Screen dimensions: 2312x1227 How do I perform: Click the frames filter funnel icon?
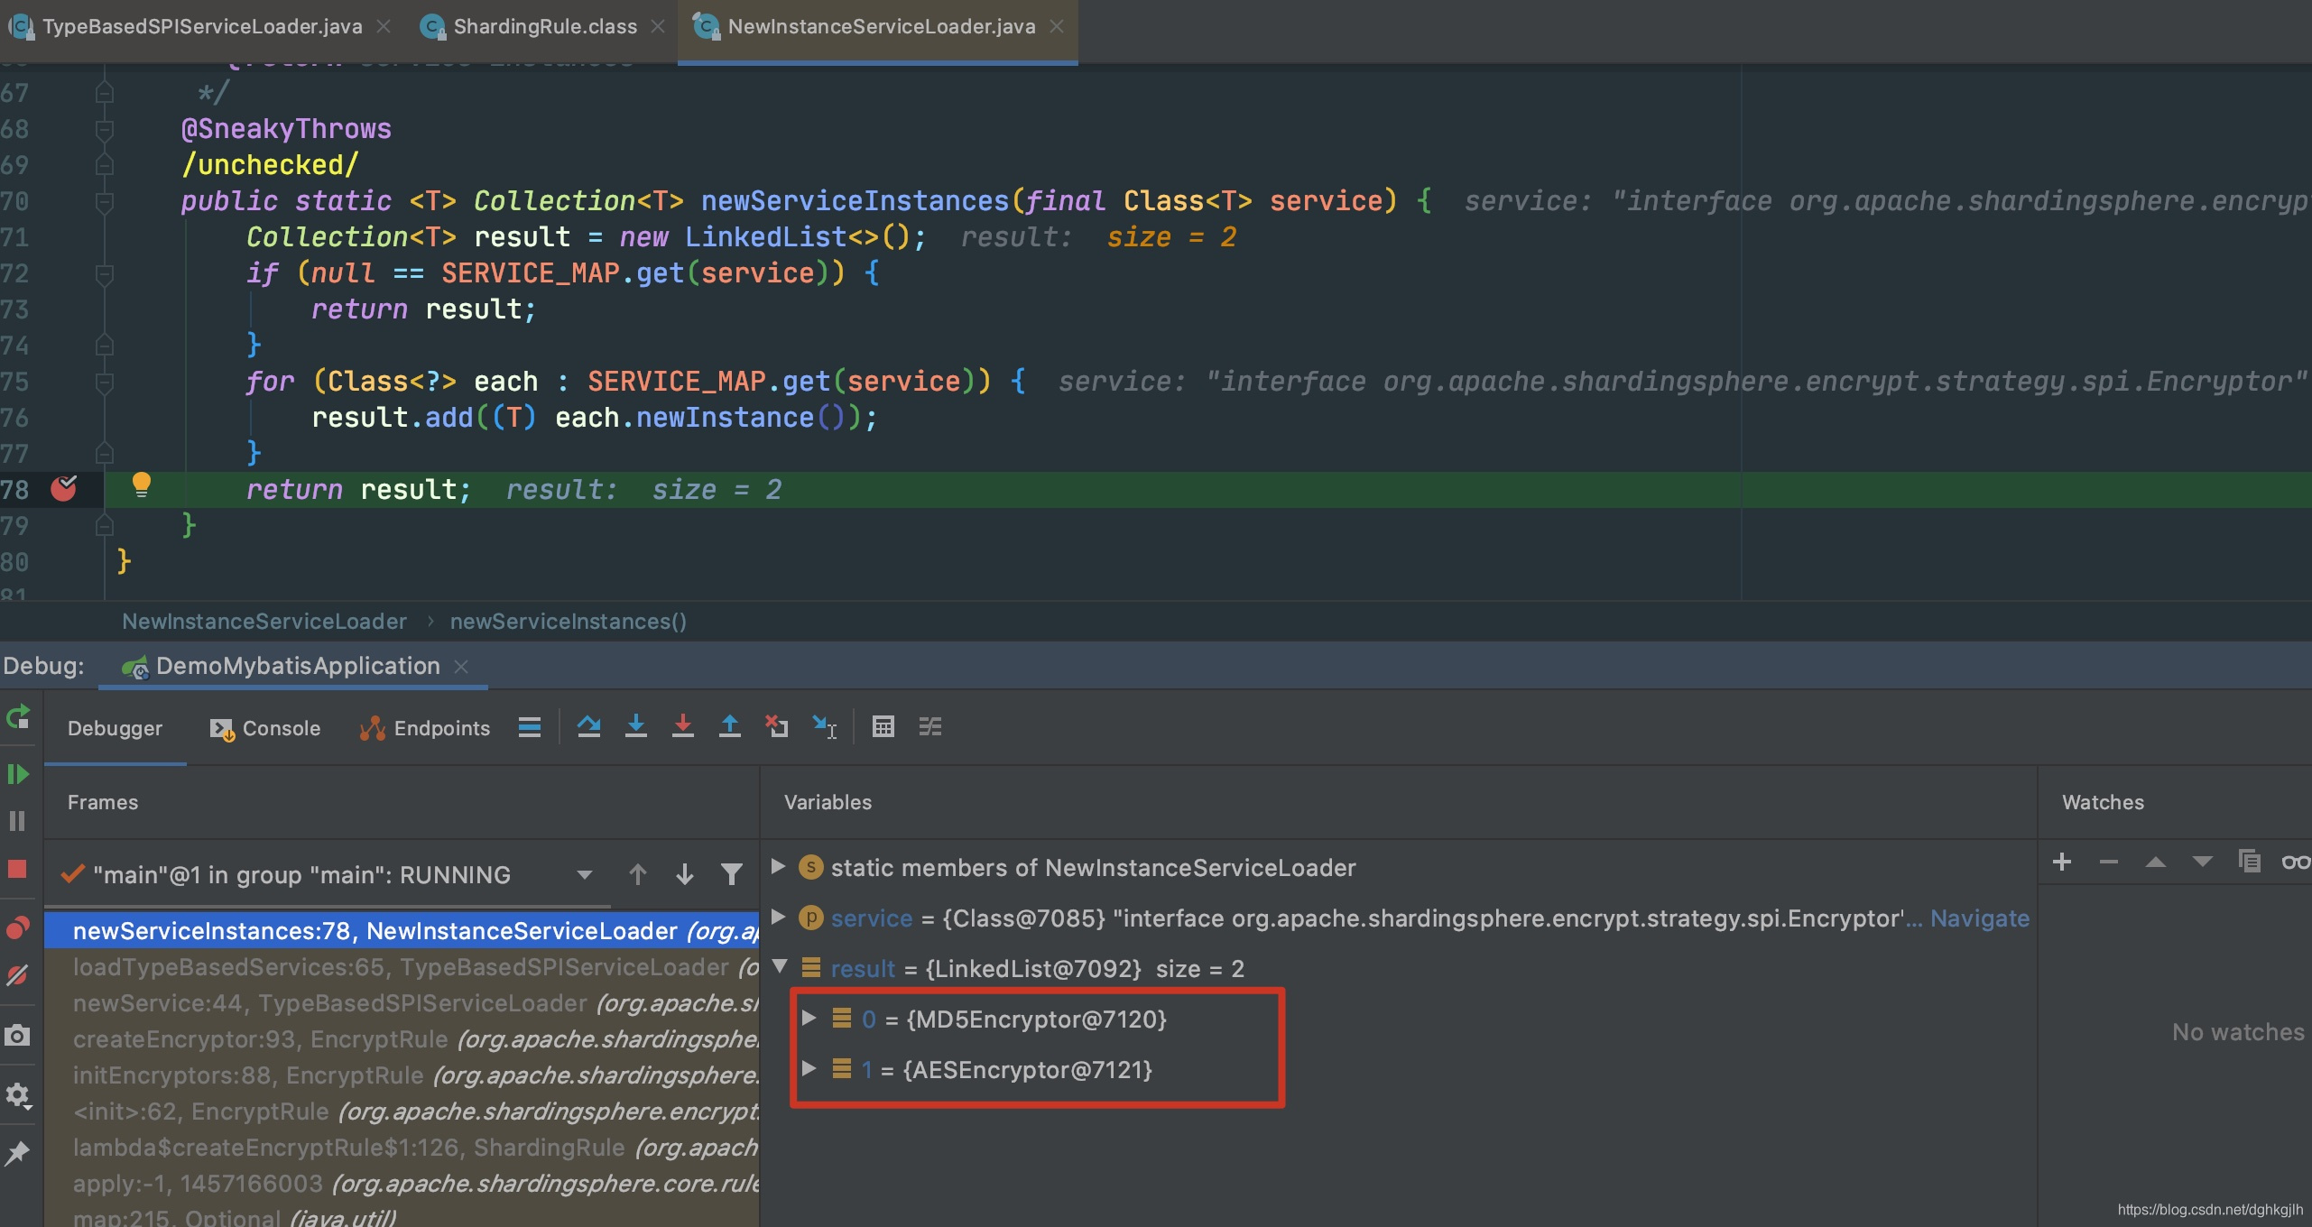pos(732,874)
